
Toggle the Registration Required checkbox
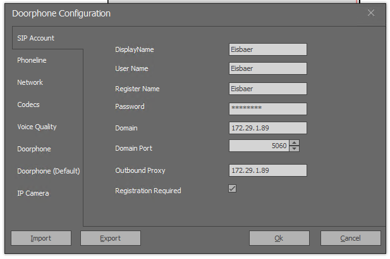coord(233,189)
